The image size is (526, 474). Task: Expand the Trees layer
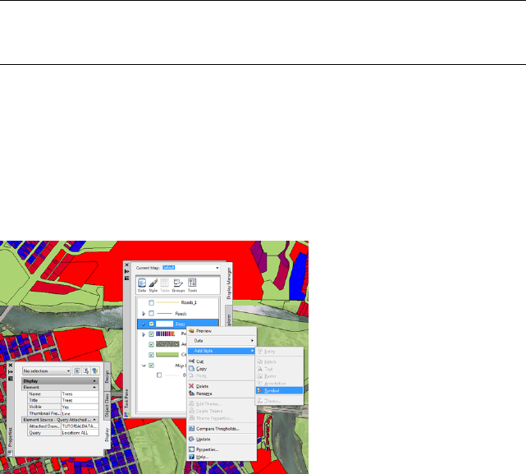click(x=144, y=324)
